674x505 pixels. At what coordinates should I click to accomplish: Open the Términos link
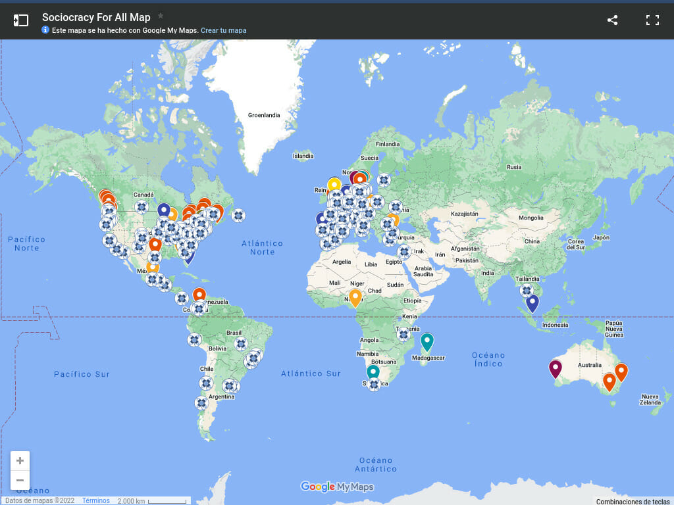coord(95,500)
